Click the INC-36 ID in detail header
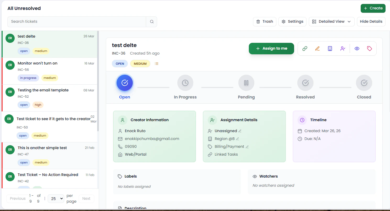This screenshot has height=211, width=390. tap(119, 53)
